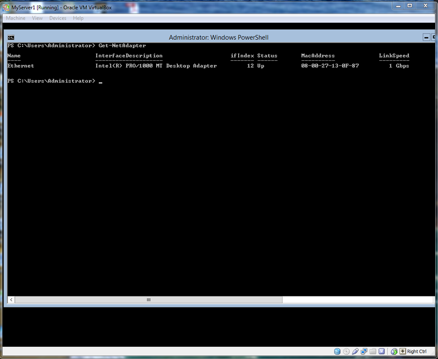Click the Intel(R) PRO/1000 MT Desktop Adapter text
The width and height of the screenshot is (438, 359).
(156, 66)
